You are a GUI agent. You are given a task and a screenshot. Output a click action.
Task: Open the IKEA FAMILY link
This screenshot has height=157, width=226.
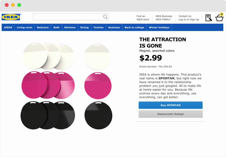pyautogui.click(x=163, y=20)
